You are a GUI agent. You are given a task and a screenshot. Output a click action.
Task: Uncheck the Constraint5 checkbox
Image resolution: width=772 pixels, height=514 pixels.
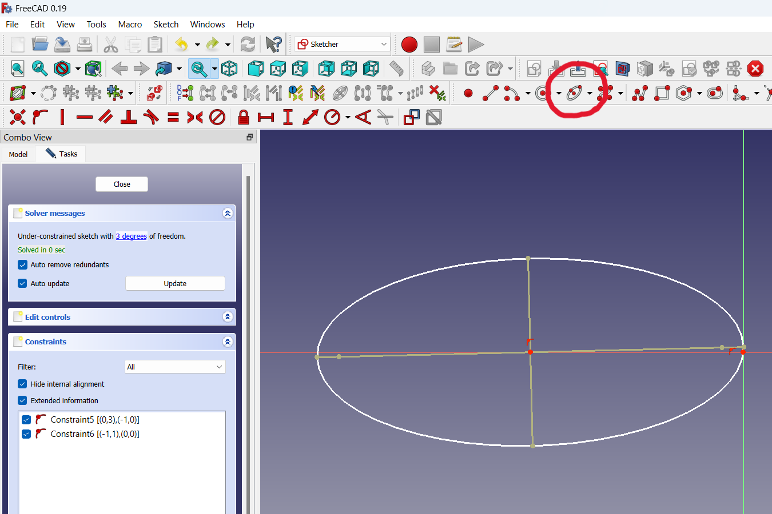coord(26,420)
